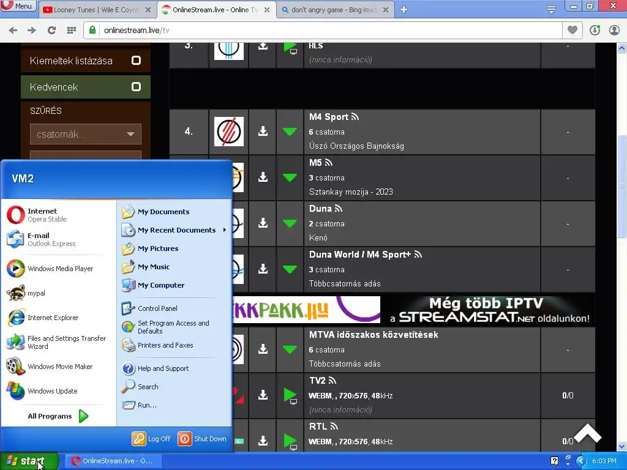Open Opera downloads icon
The image size is (627, 470).
tap(595, 30)
